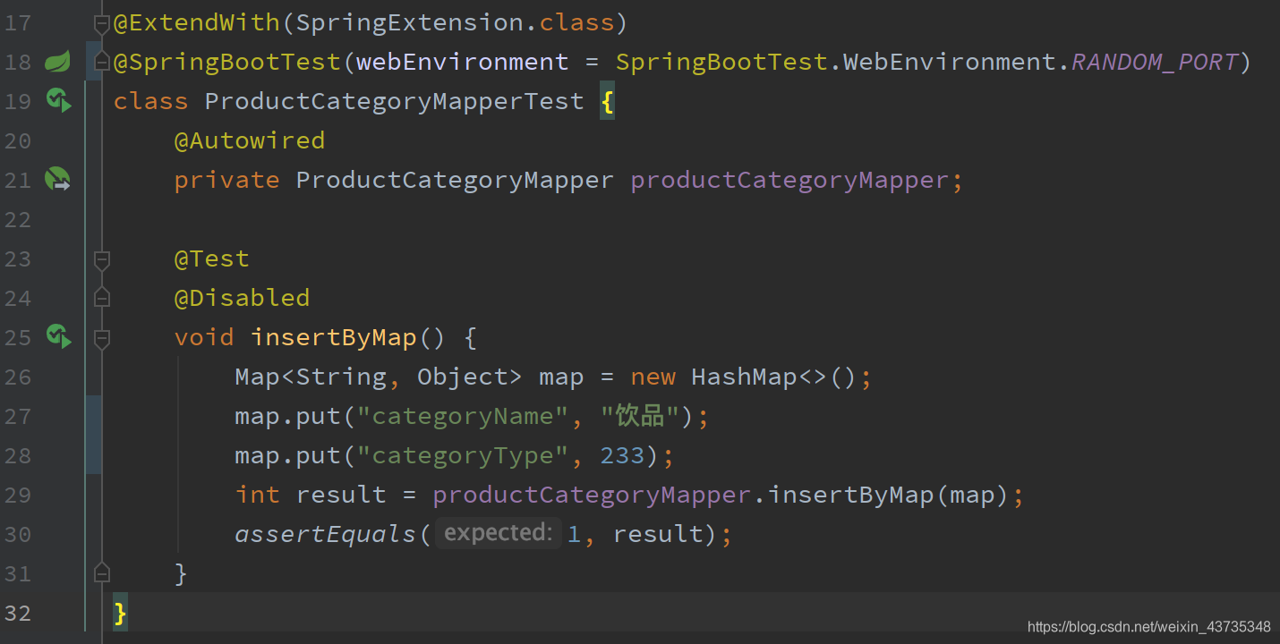1280x644 pixels.
Task: Click the ProductCategoryMapperTest class name
Action: tap(394, 101)
